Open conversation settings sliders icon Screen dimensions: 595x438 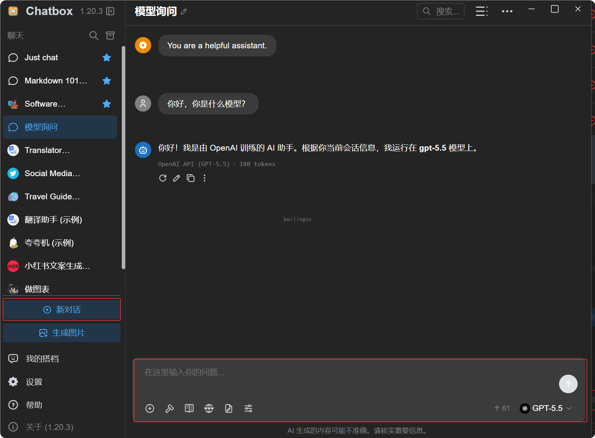(x=248, y=408)
